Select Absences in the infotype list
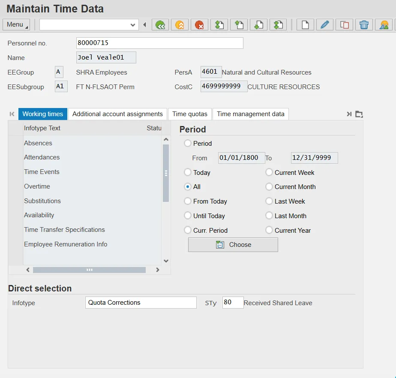The image size is (396, 378). pos(38,143)
